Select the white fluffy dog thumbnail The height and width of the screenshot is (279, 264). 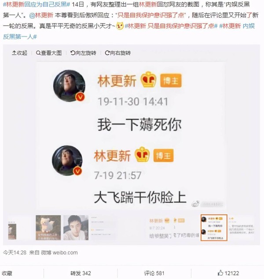pyautogui.click(x=48, y=228)
